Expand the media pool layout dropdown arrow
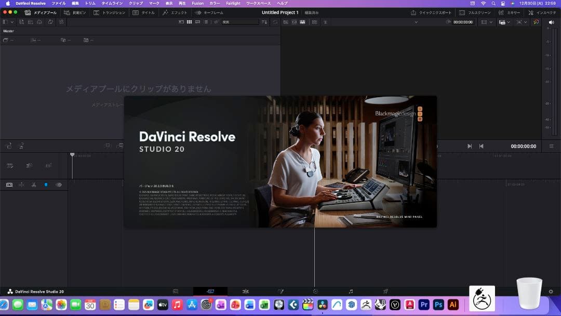Image resolution: width=561 pixels, height=316 pixels. point(12,22)
